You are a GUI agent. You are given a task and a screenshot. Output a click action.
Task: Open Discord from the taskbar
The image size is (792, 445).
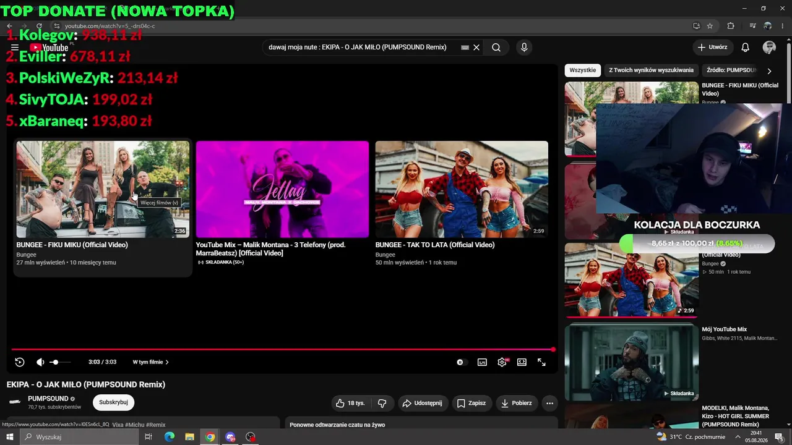pyautogui.click(x=230, y=437)
